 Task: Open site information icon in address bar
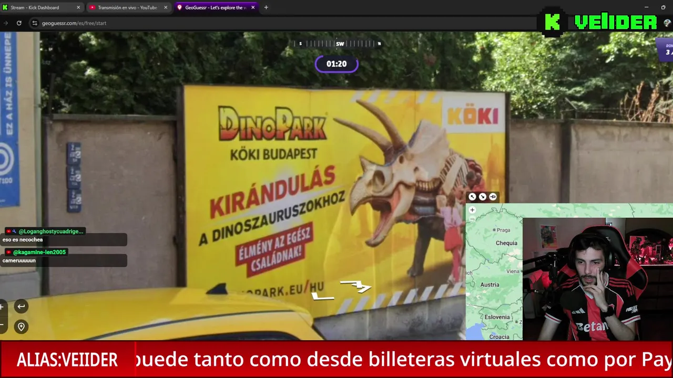point(35,23)
